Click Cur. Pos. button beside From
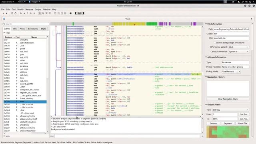The image size is (256, 144). 244,114
